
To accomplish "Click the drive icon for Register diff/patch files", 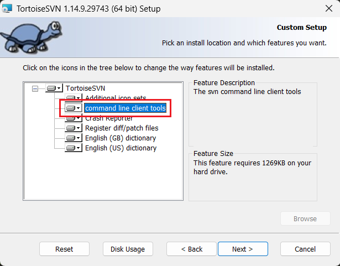I will 73,128.
